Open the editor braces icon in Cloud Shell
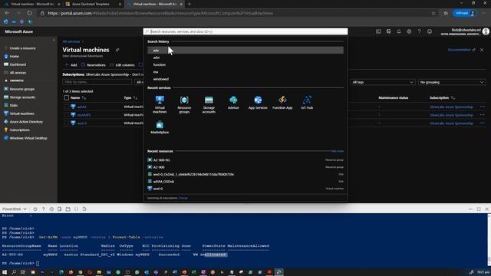 coord(76,209)
